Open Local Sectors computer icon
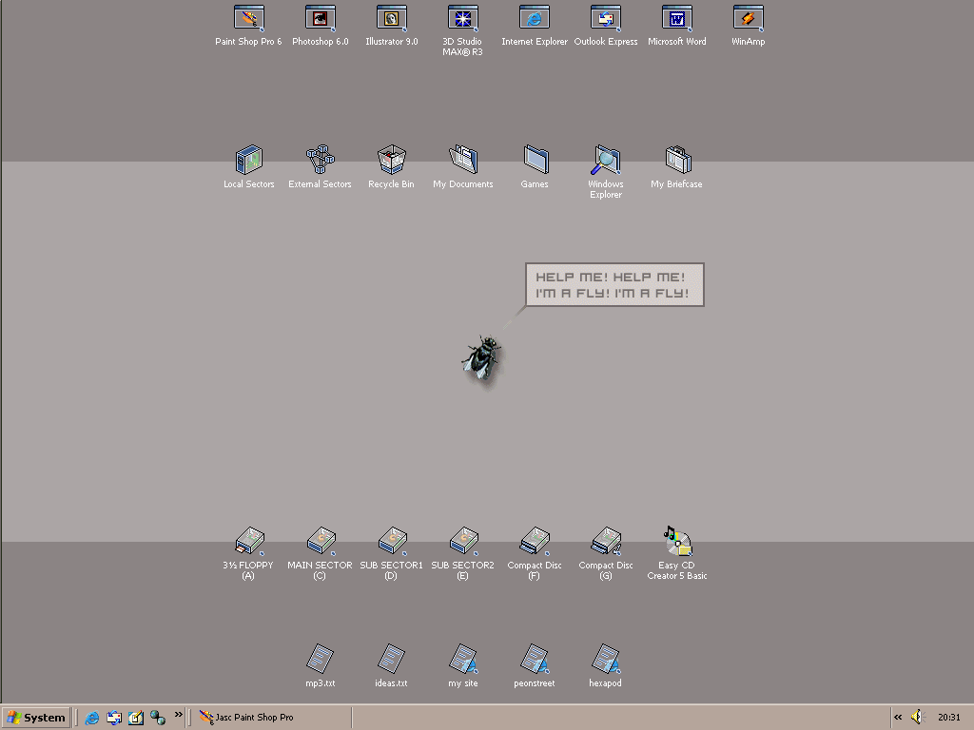 pos(249,160)
